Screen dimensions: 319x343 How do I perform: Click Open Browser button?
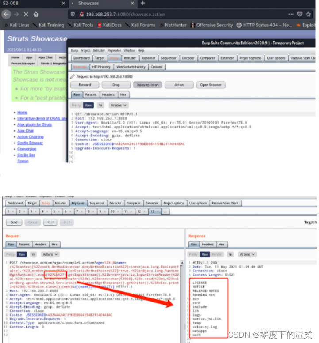211,85
